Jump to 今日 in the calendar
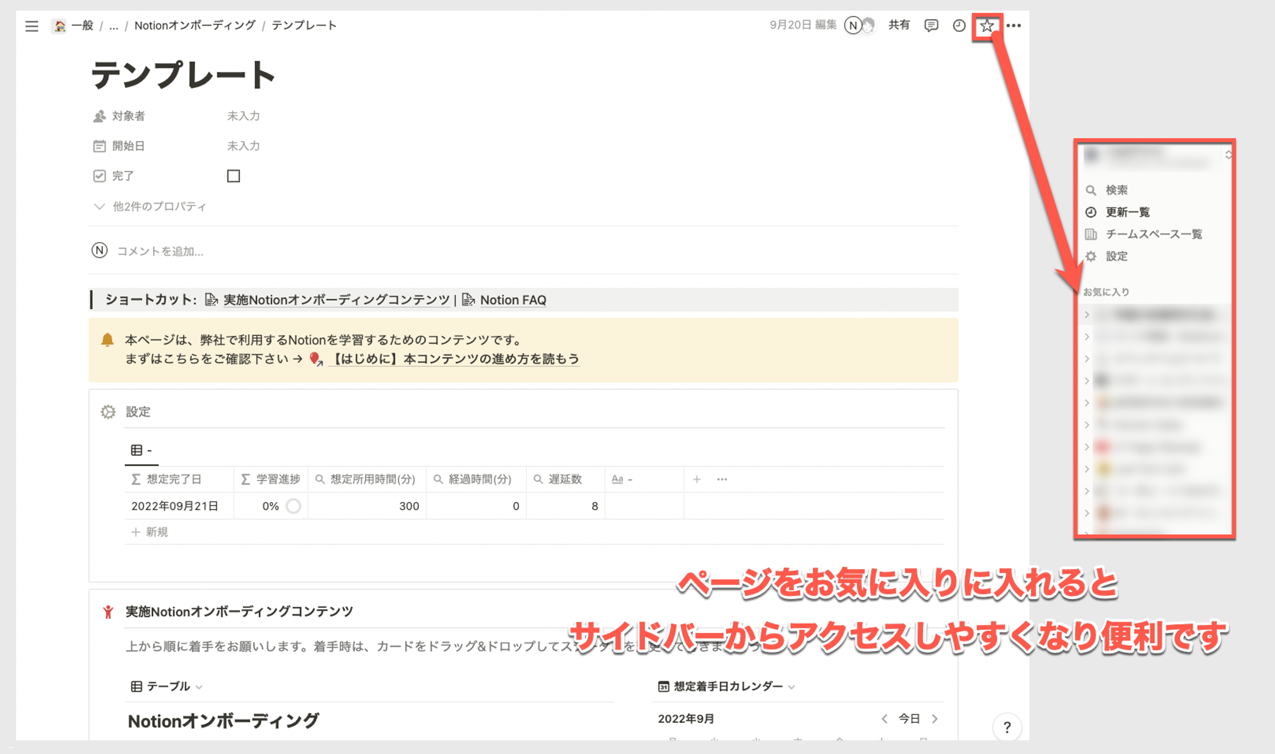This screenshot has width=1275, height=754. [908, 718]
